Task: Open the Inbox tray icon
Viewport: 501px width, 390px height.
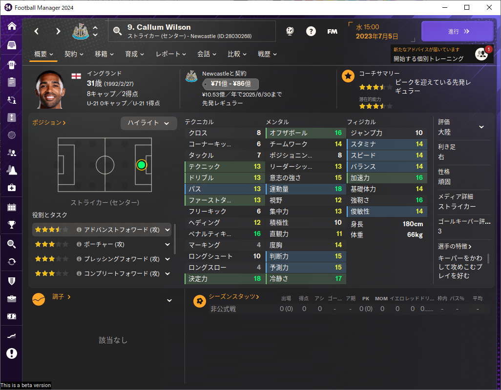Action: [12, 45]
